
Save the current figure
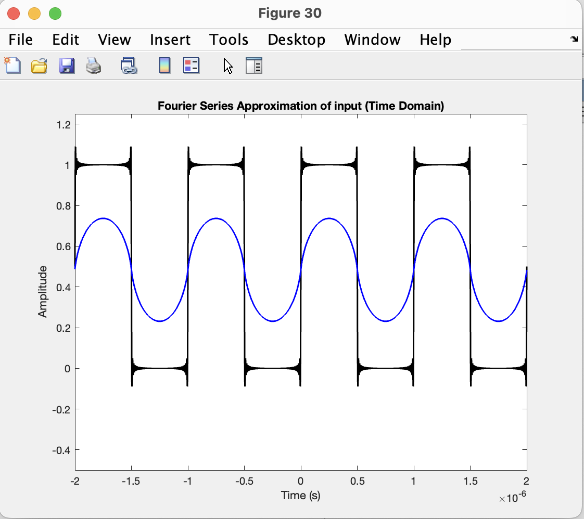tap(67, 66)
